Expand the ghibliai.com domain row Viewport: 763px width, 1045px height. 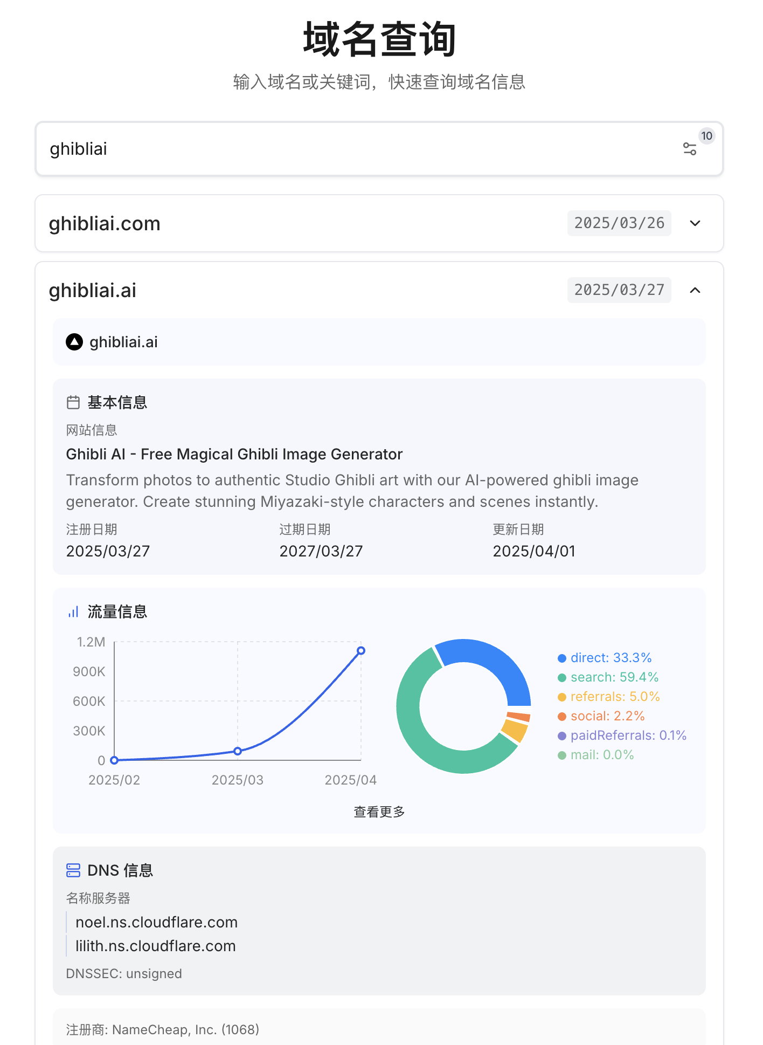click(x=379, y=223)
